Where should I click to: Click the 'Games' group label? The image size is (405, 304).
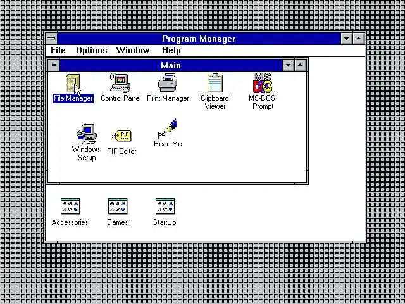pos(118,222)
